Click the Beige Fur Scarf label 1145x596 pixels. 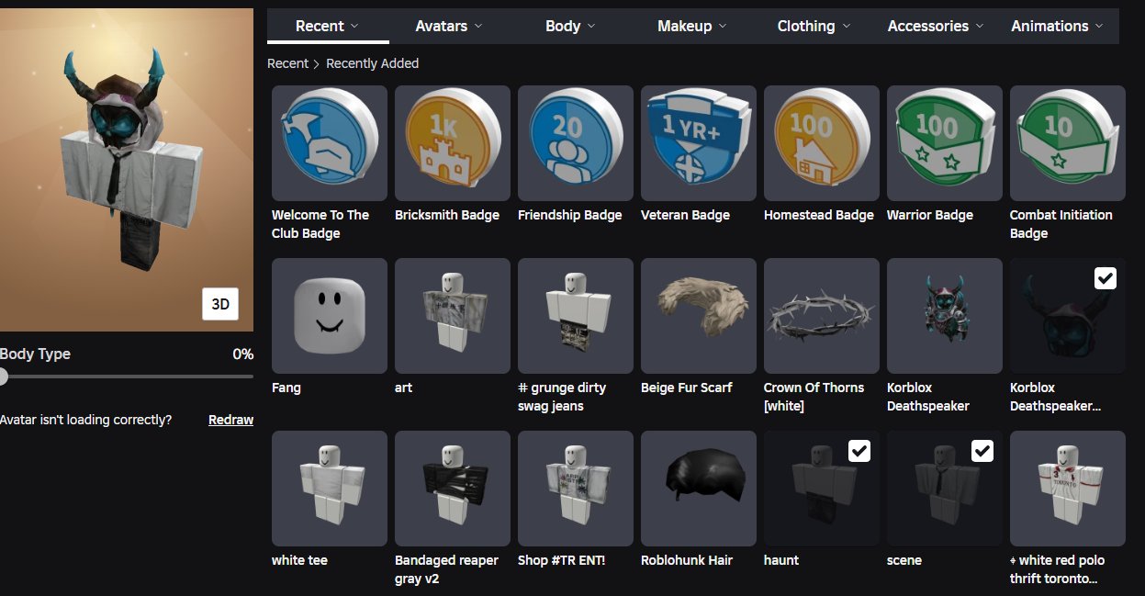686,388
